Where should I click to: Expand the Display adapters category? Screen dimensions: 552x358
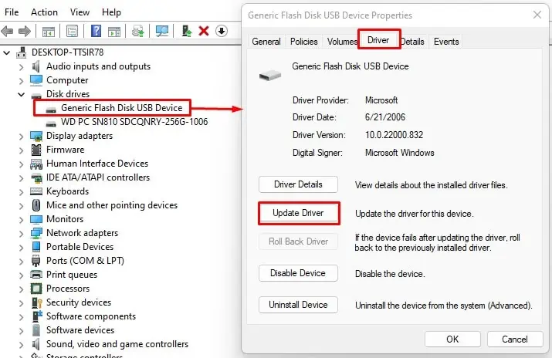click(22, 137)
